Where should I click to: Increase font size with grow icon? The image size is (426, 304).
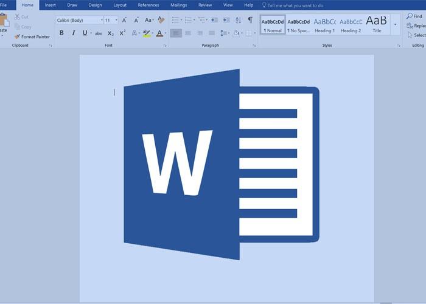[125, 20]
